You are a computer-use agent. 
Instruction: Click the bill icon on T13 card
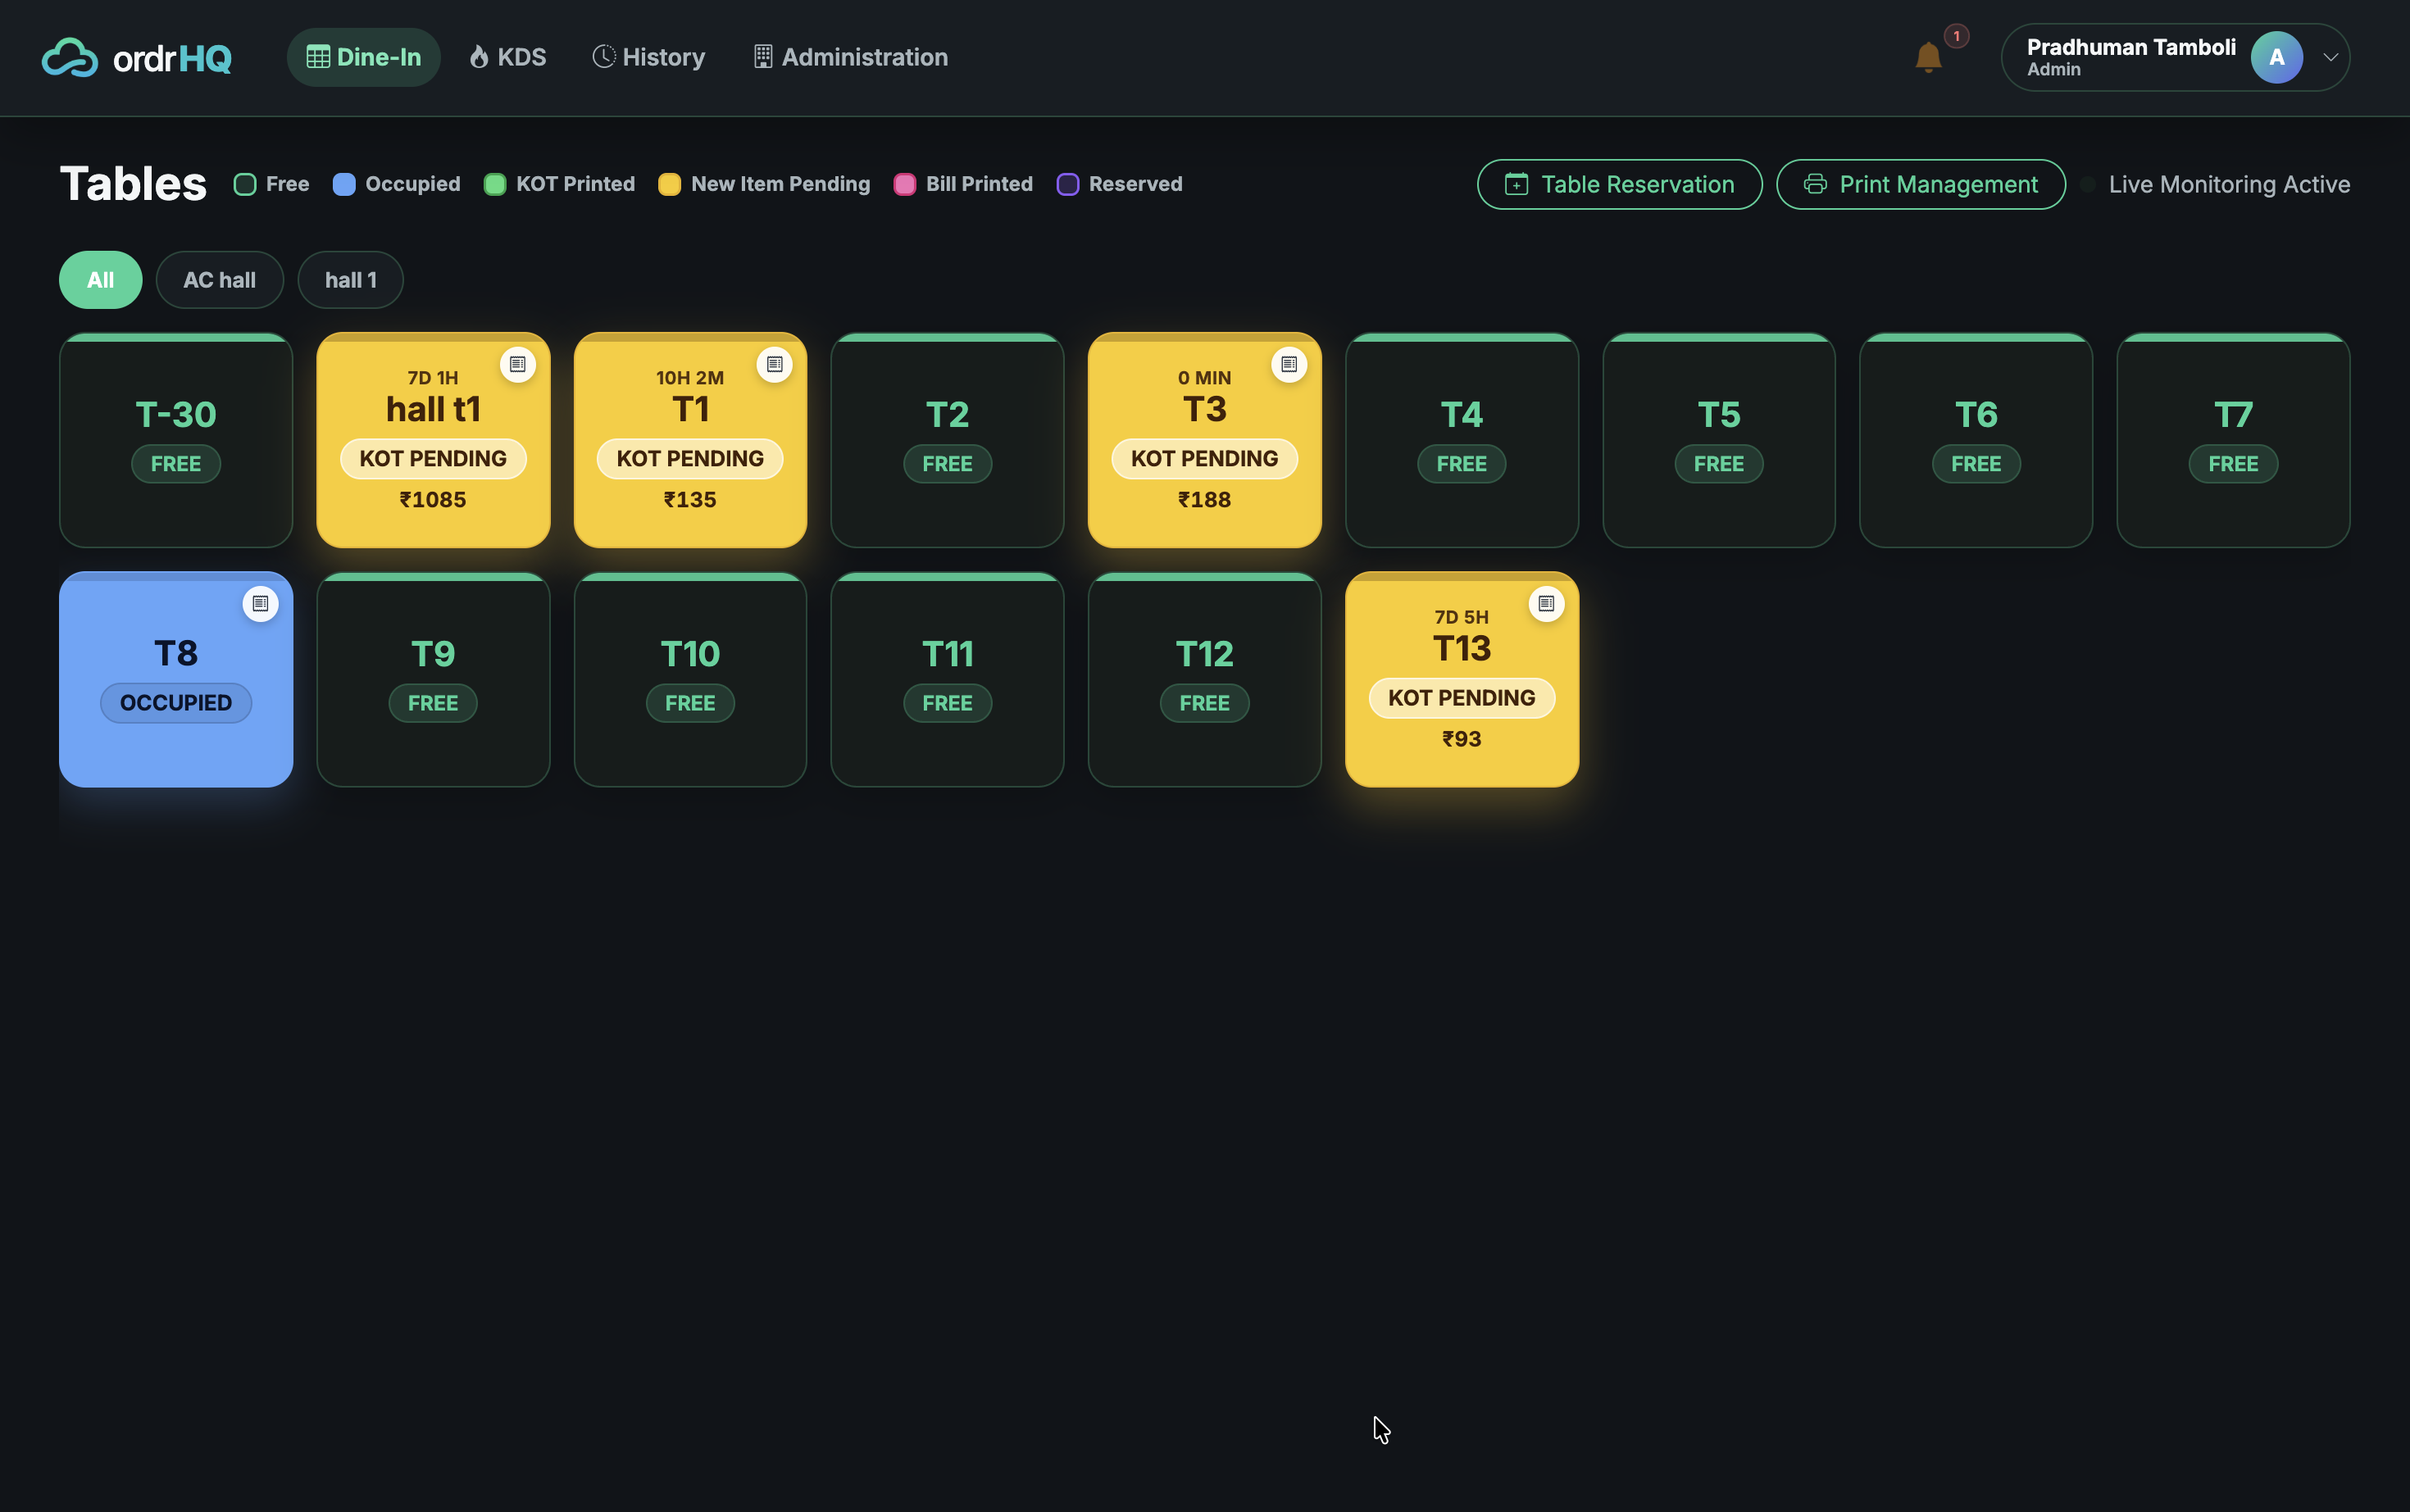tap(1546, 603)
